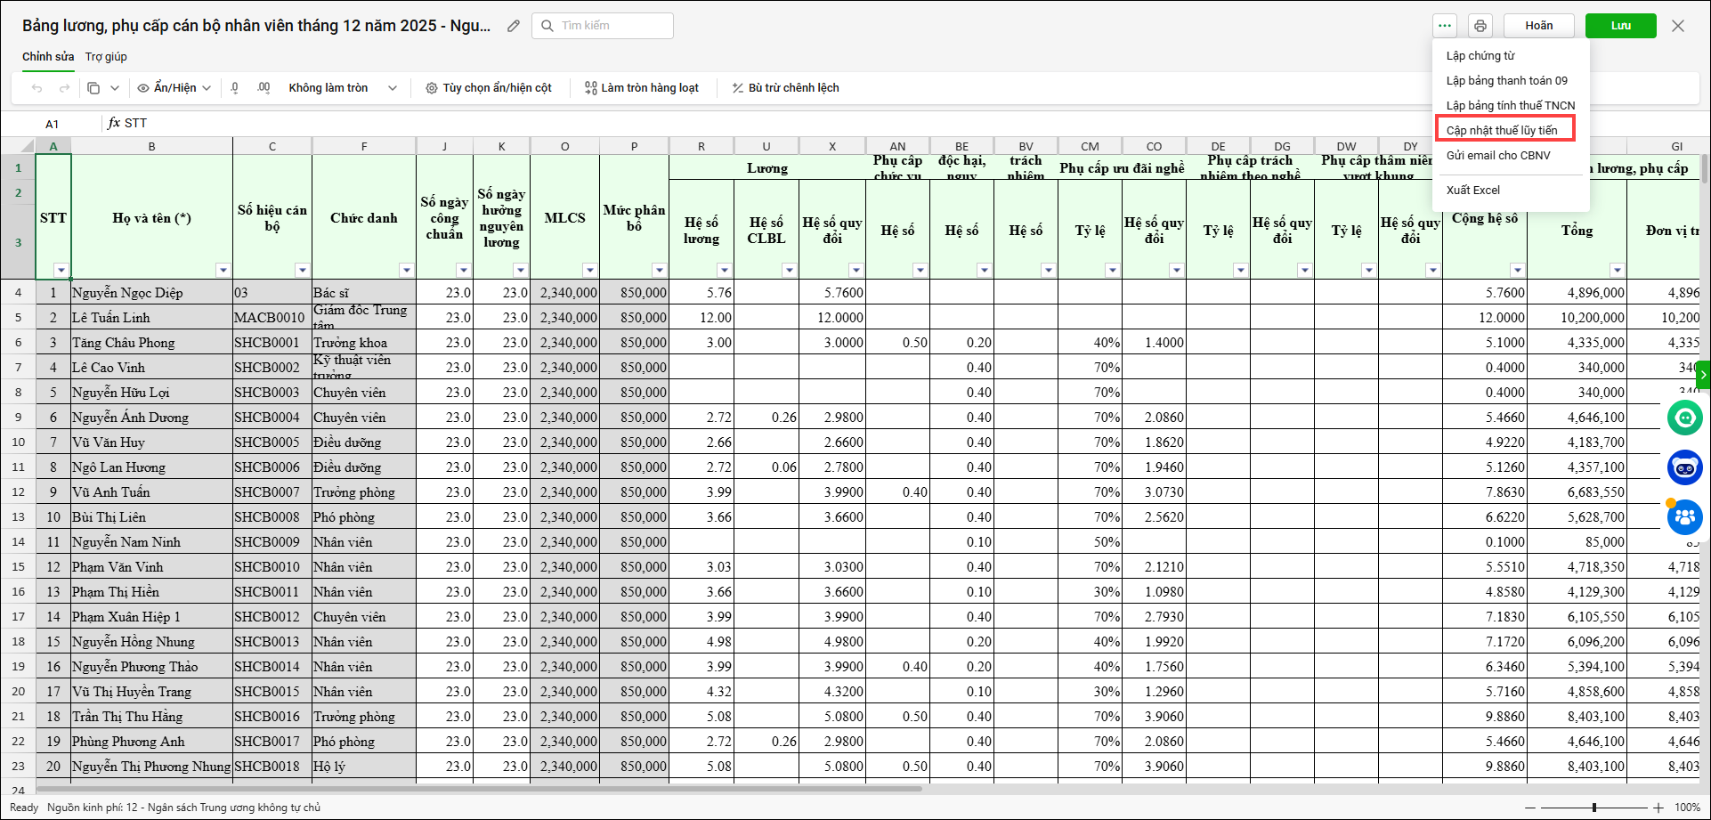1711x820 pixels.
Task: Switch to the Trợ giúp tab
Action: point(106,57)
